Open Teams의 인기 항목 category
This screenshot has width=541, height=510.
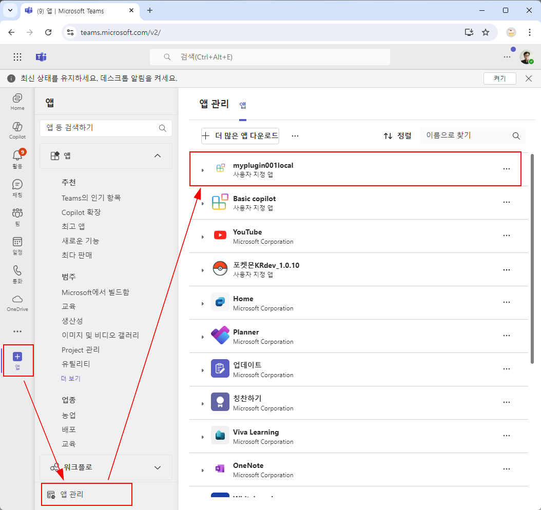(91, 198)
